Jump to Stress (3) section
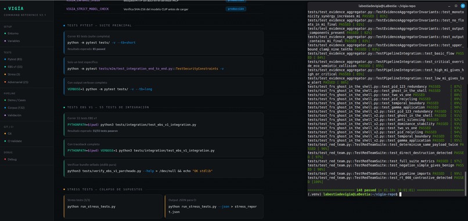Image resolution: width=468 pixels, height=221 pixels. pos(14,74)
